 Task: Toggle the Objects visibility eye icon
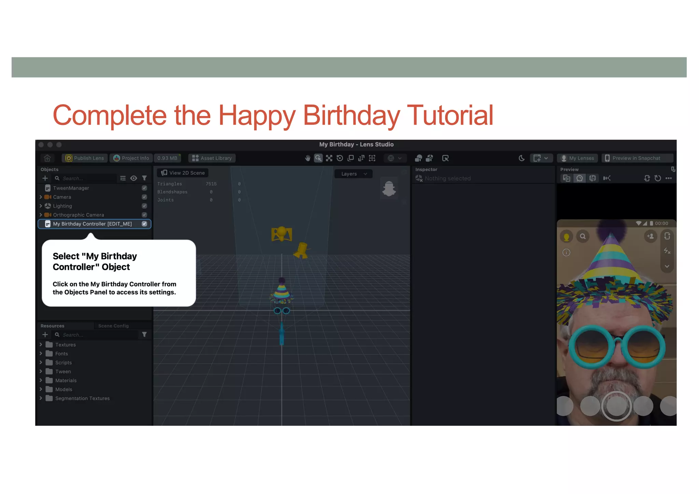(133, 178)
